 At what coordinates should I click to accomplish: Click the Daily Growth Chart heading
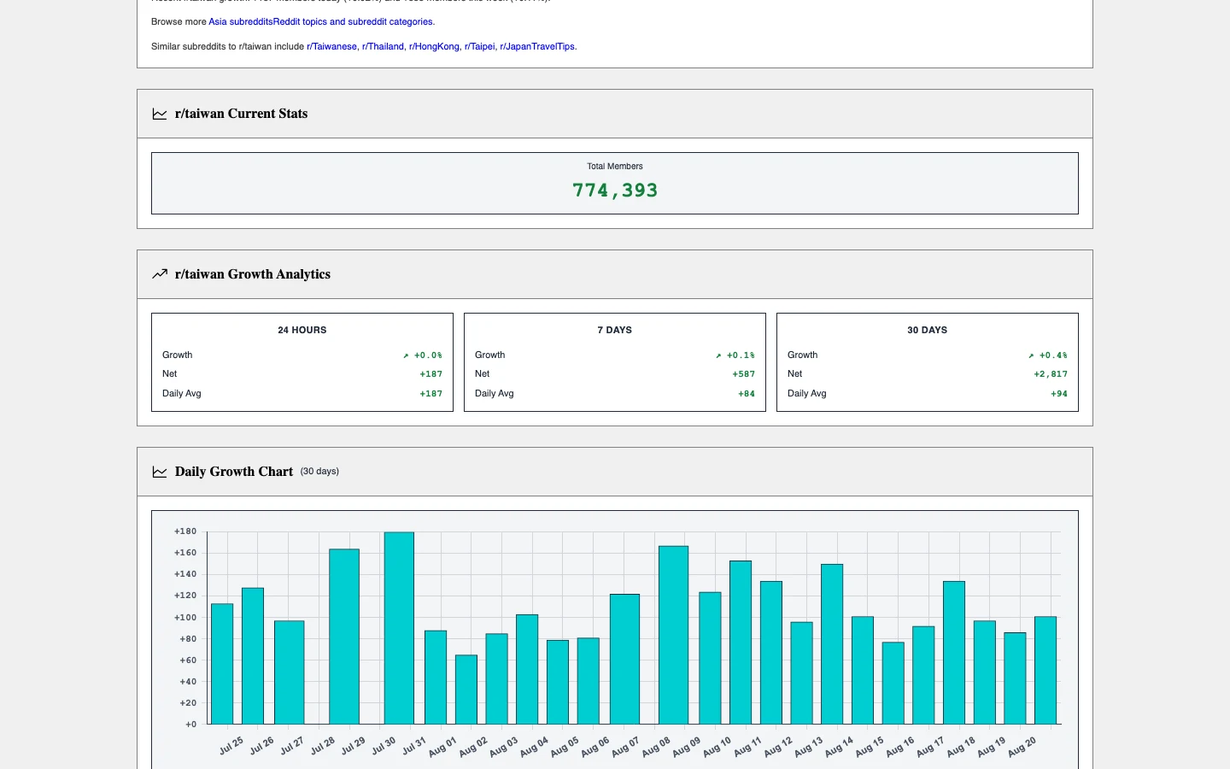coord(234,472)
